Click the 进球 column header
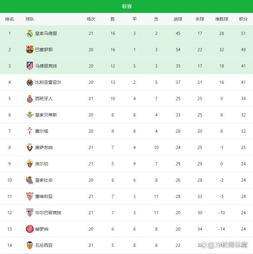Viewport: 253px width, 254px height. (178, 19)
